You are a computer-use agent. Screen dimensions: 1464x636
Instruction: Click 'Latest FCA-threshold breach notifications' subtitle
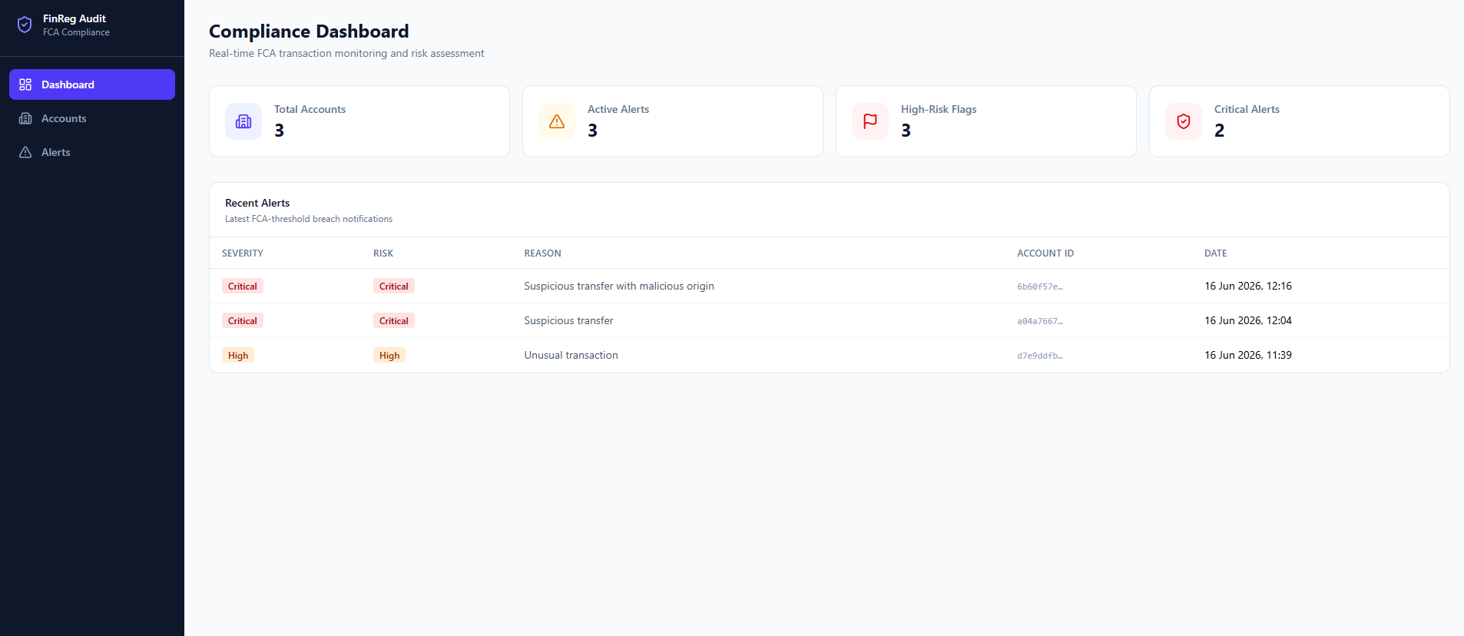pos(309,219)
